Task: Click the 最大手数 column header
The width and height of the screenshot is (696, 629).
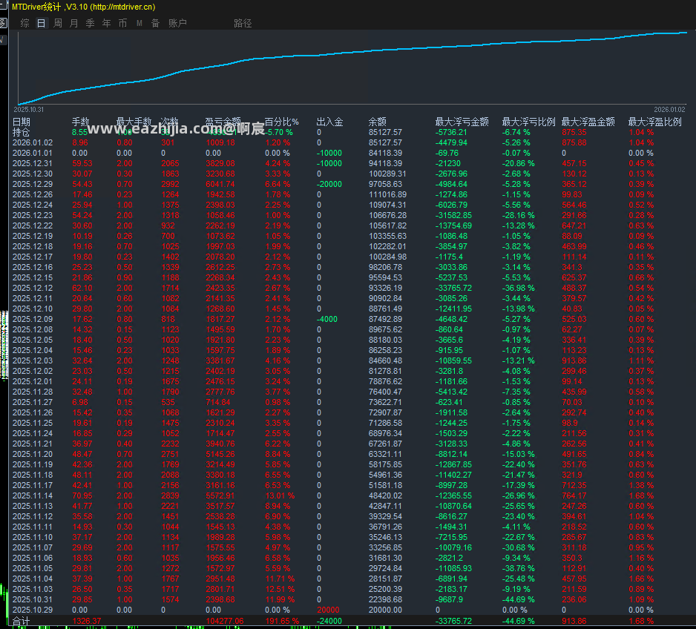Action: (134, 122)
